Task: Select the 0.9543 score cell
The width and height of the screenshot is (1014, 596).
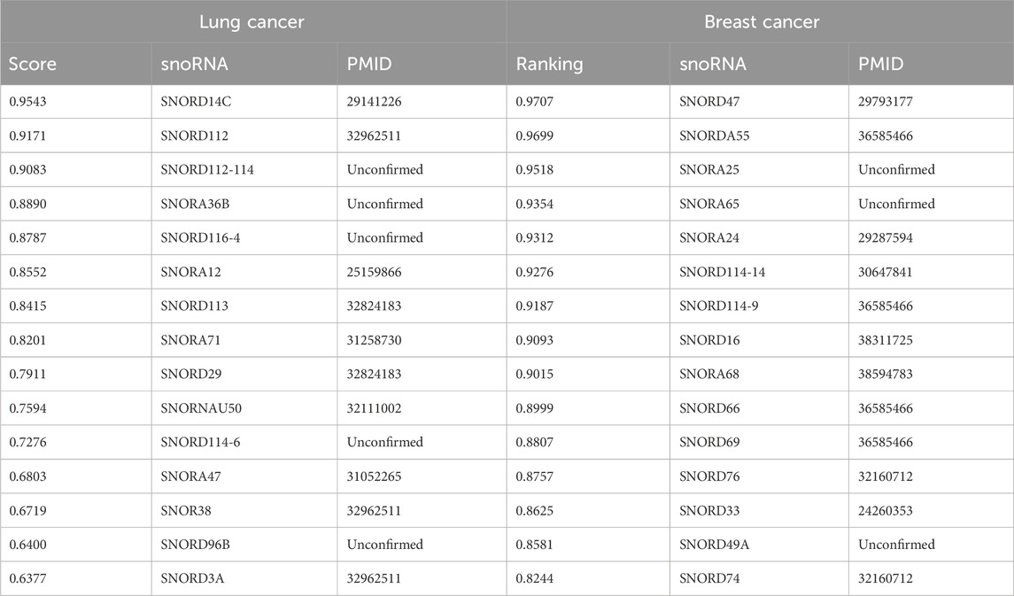Action: [29, 102]
